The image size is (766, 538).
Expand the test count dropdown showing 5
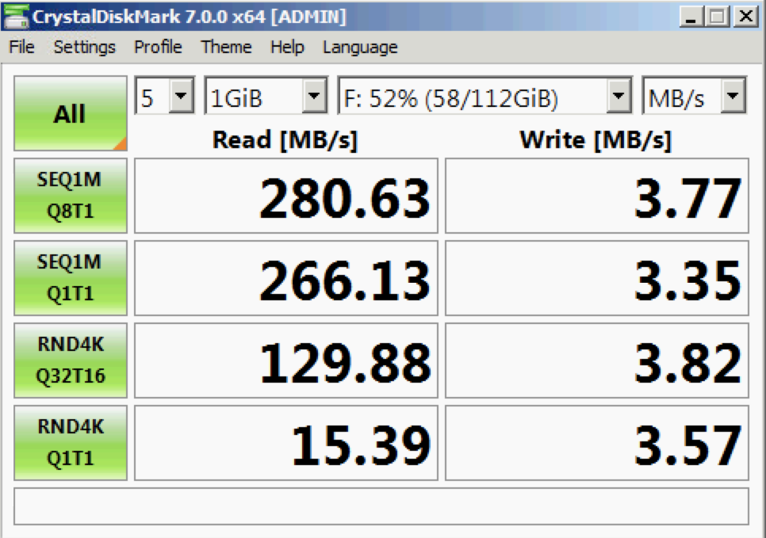tap(182, 95)
